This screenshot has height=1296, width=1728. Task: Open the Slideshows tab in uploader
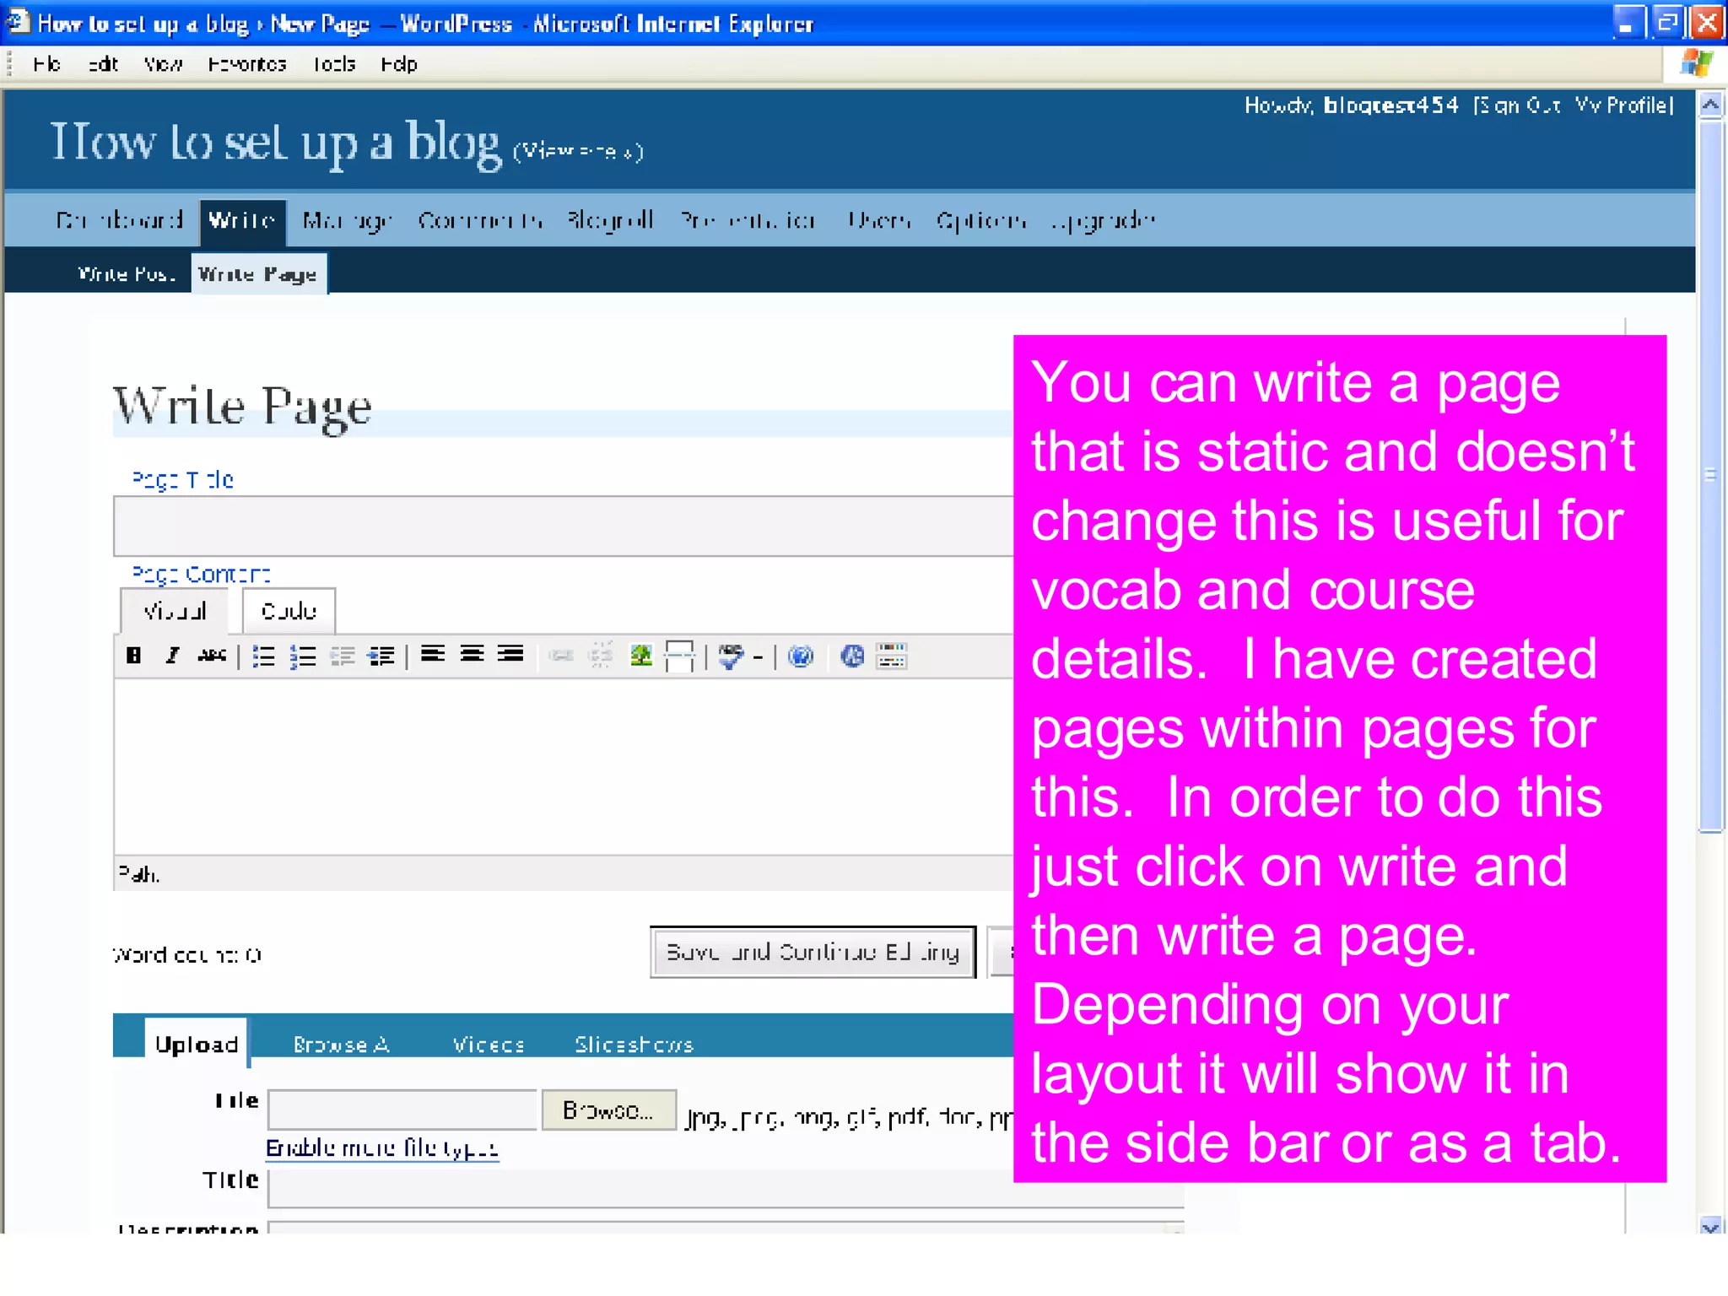(634, 1045)
